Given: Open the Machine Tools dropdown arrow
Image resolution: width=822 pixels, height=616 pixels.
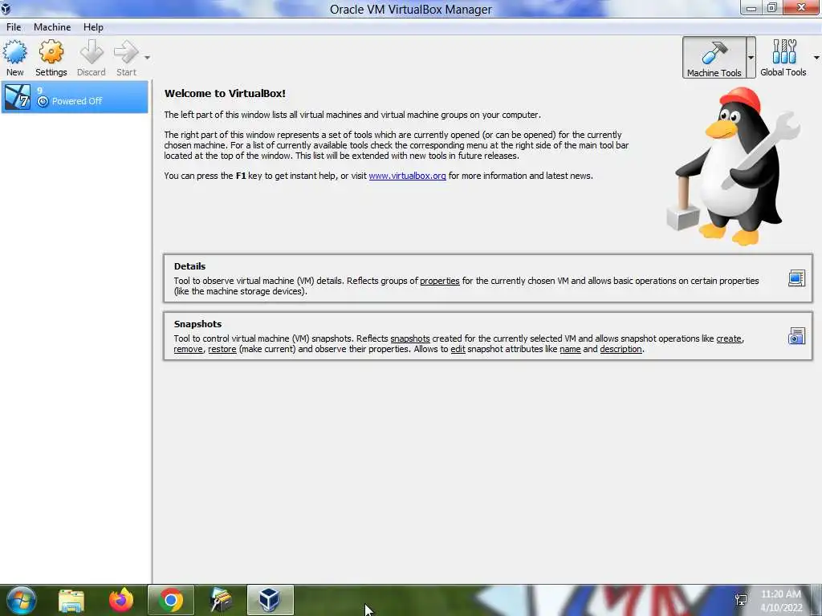Looking at the screenshot, I should (x=751, y=58).
